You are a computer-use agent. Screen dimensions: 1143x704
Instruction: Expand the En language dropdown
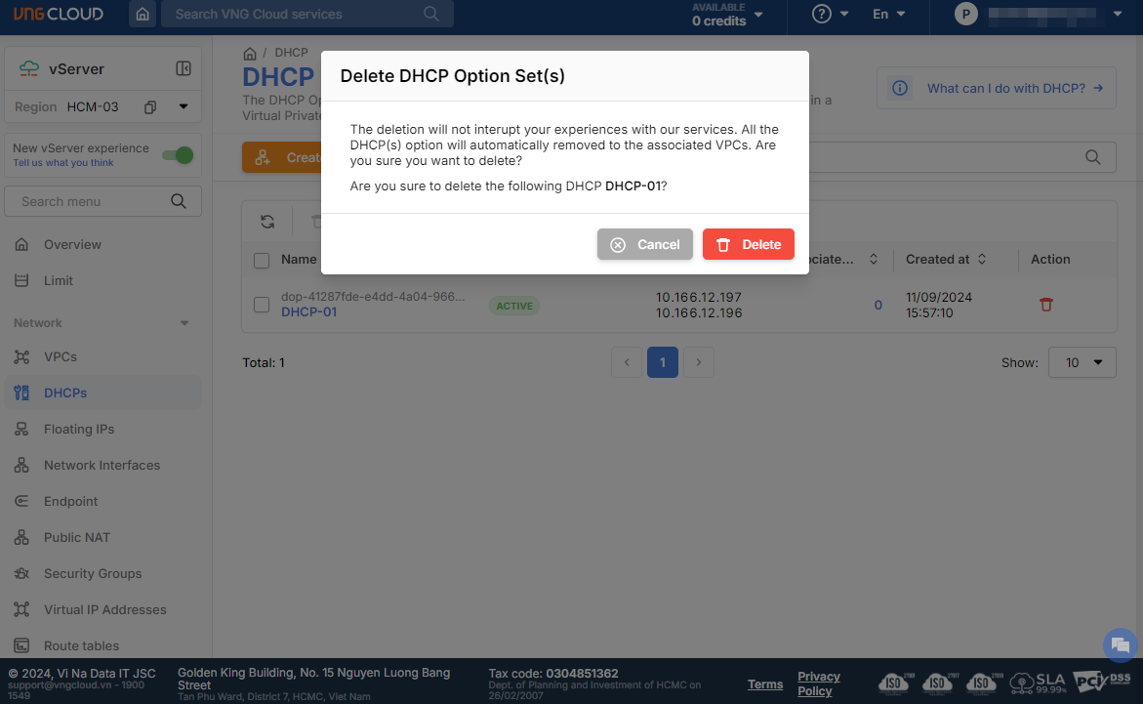click(x=888, y=15)
